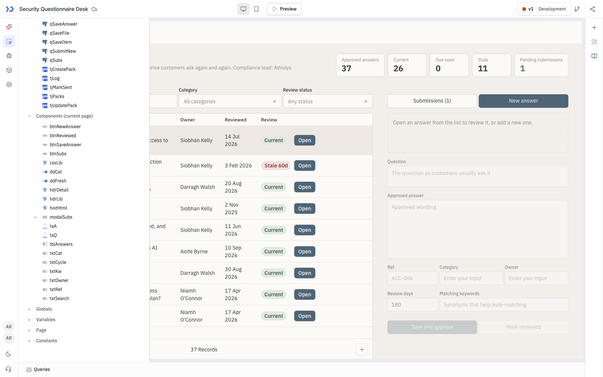Click the app logo at top left
603x377 pixels.
(x=10, y=9)
